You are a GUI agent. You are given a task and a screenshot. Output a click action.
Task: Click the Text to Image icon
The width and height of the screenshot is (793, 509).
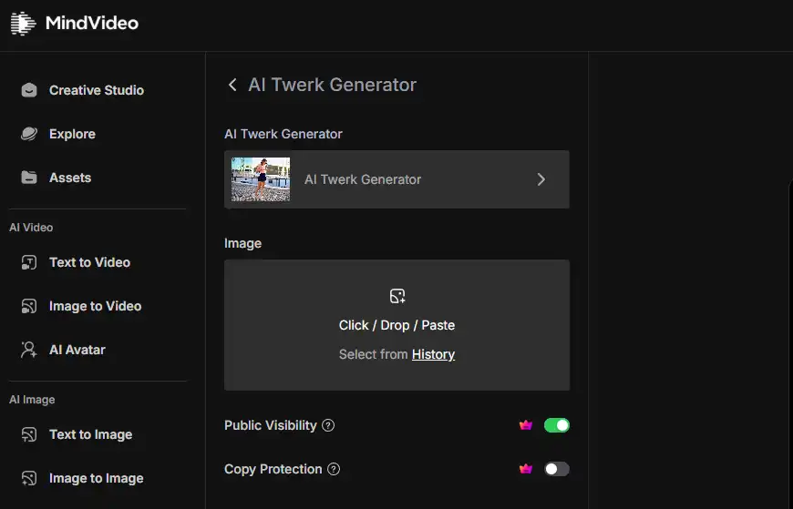pyautogui.click(x=29, y=434)
